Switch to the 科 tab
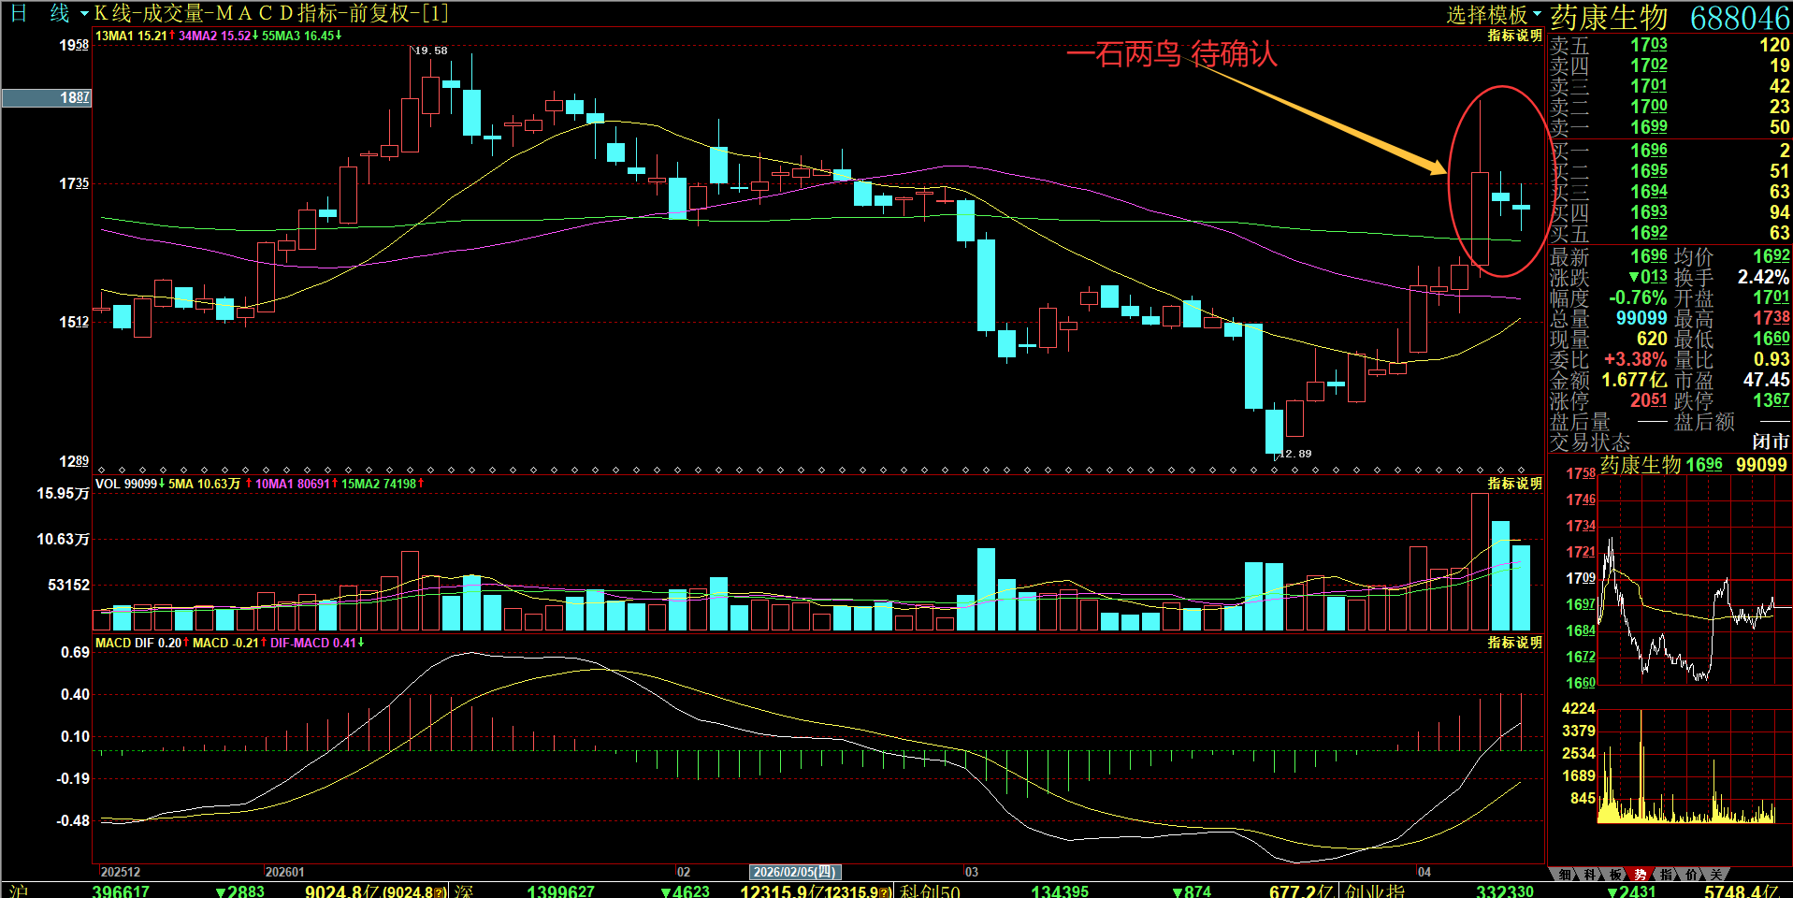 click(x=1591, y=875)
